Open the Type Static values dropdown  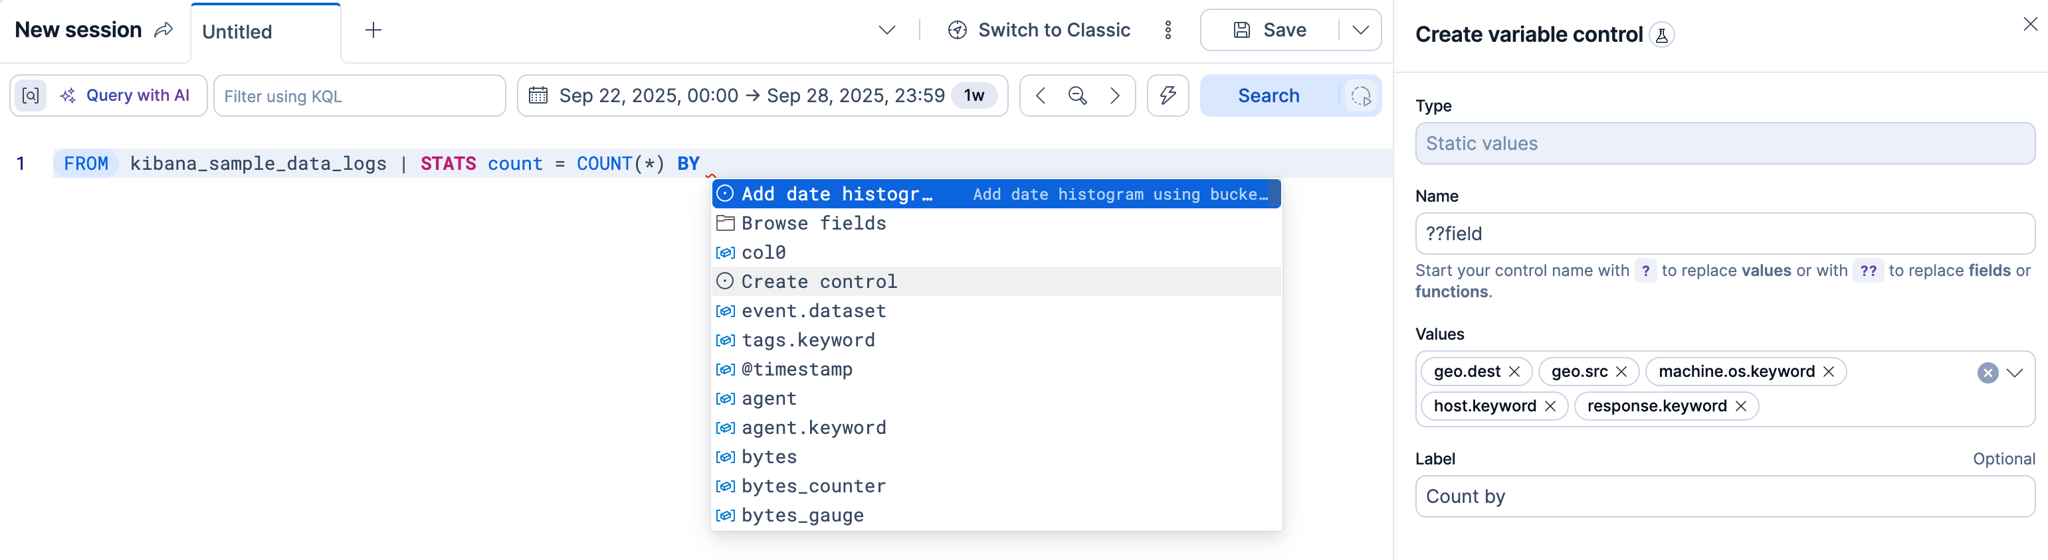pos(1724,144)
